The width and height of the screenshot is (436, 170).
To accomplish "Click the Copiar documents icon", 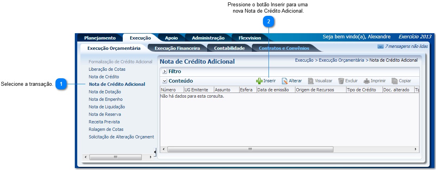I will [394, 81].
